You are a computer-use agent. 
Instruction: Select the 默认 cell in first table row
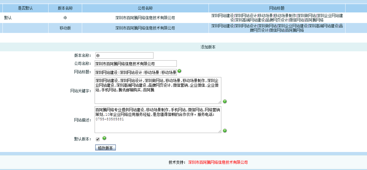click(8, 18)
